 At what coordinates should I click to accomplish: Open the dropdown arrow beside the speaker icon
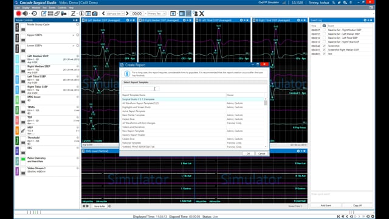click(29, 13)
